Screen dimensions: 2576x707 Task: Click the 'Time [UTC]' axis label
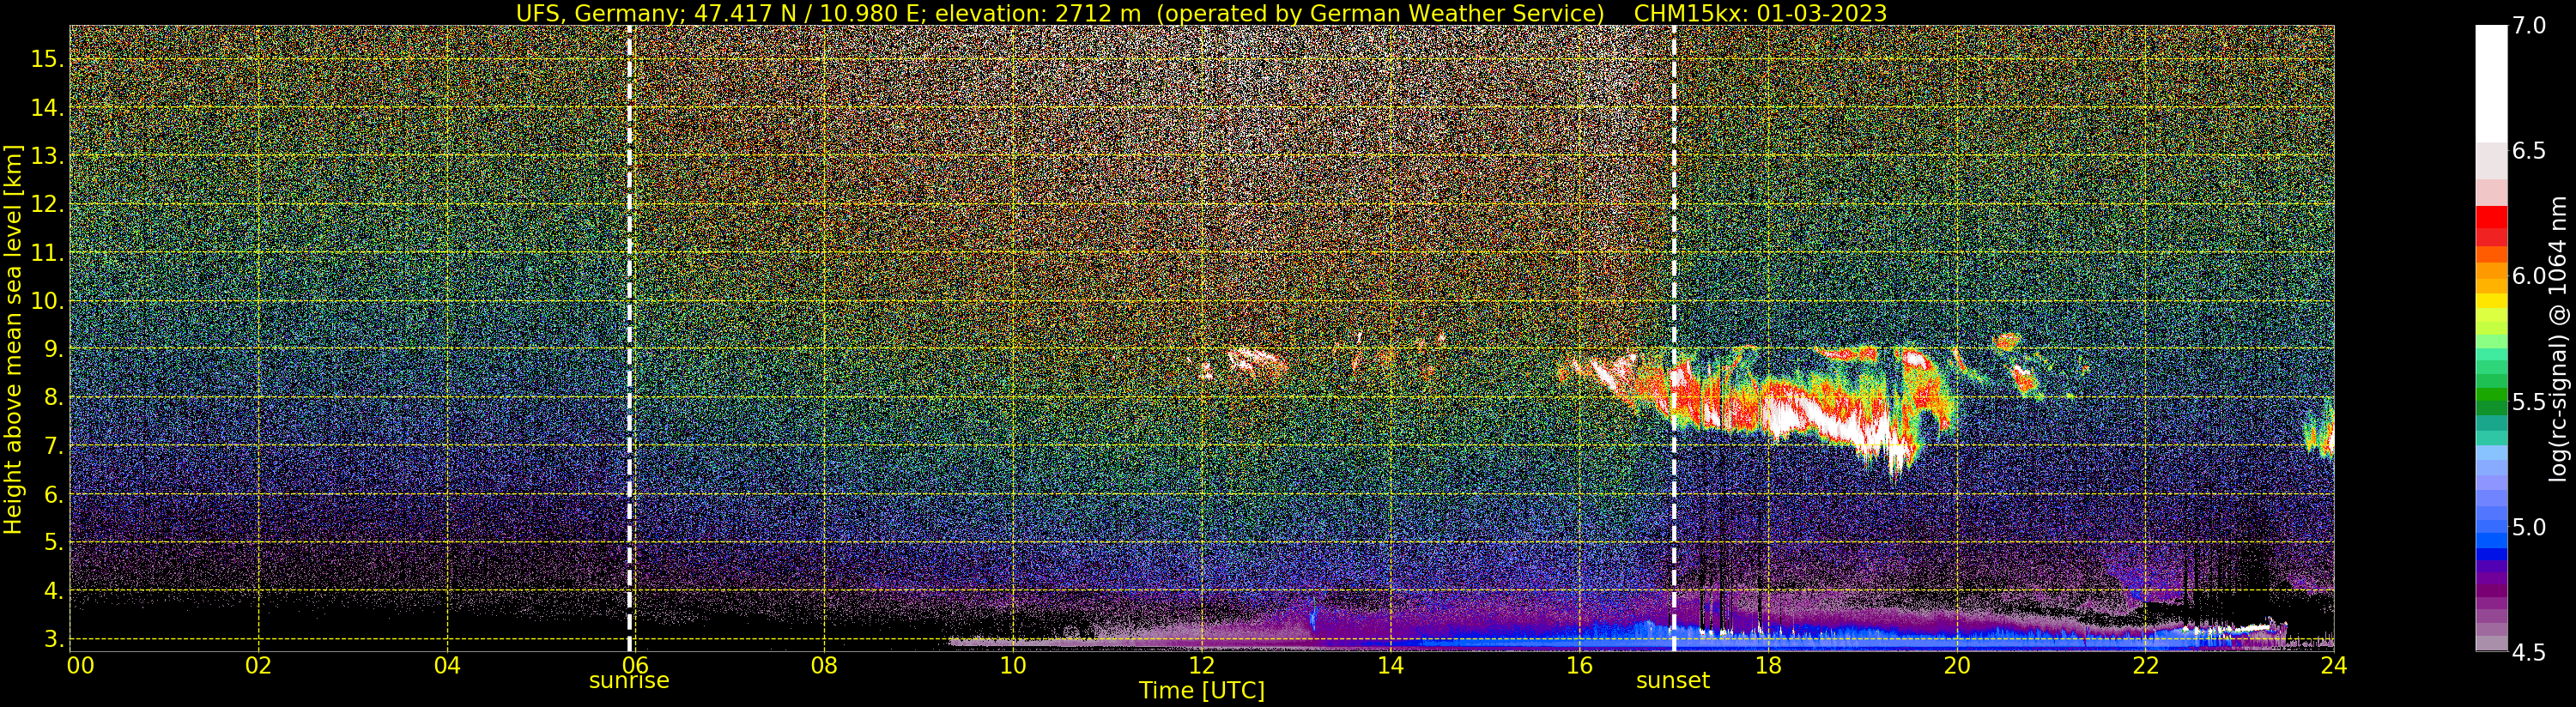1202,691
